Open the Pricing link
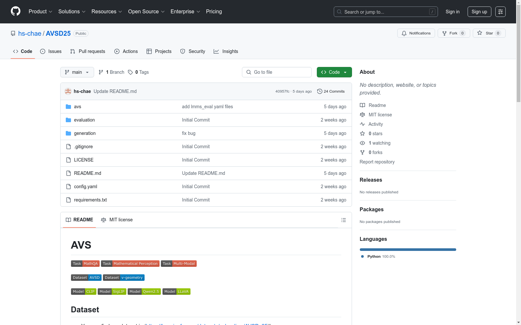Image resolution: width=521 pixels, height=325 pixels. click(x=214, y=12)
